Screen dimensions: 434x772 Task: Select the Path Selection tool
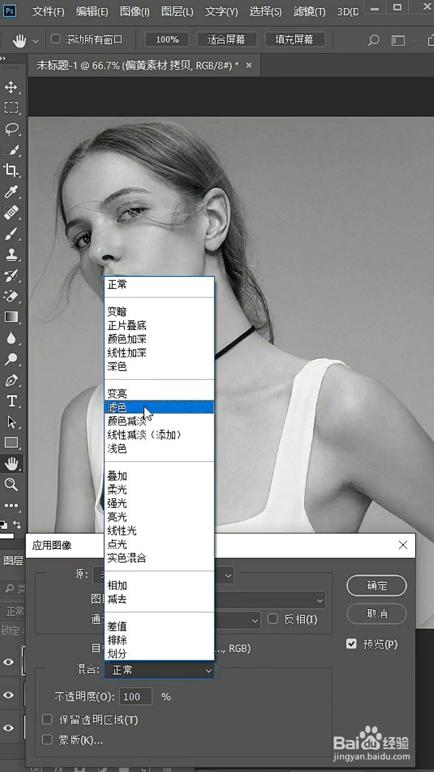(x=11, y=422)
